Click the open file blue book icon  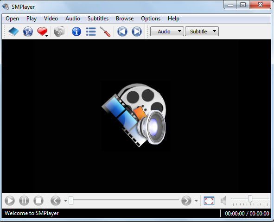(13, 32)
